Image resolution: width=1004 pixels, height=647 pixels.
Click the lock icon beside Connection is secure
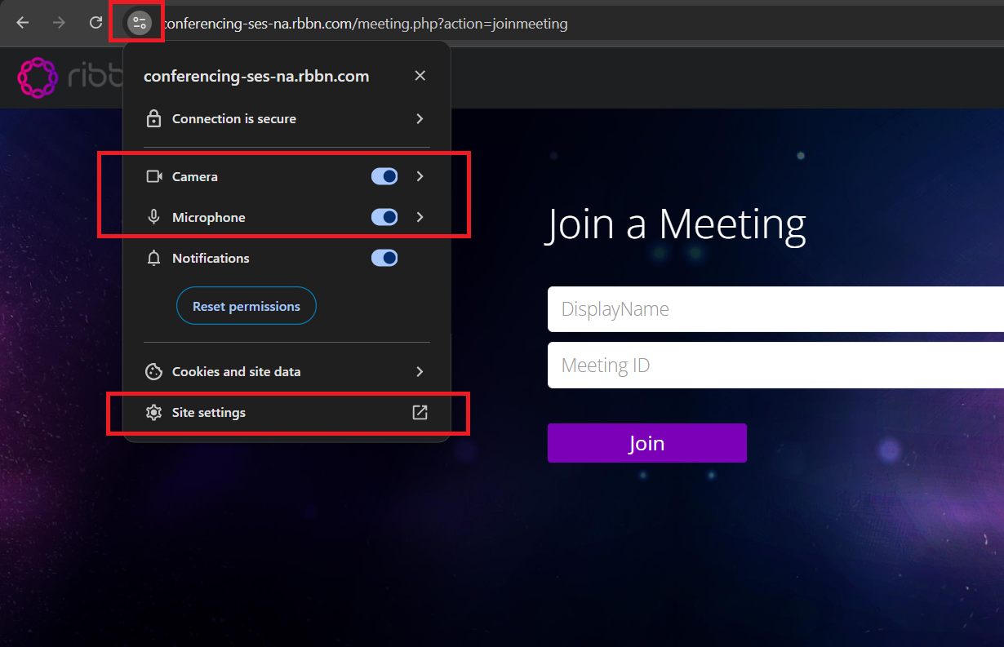153,119
